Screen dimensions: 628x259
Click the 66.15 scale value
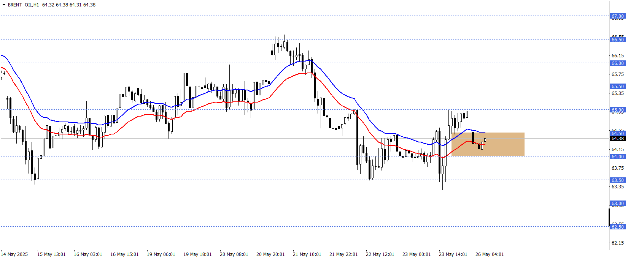coord(618,55)
